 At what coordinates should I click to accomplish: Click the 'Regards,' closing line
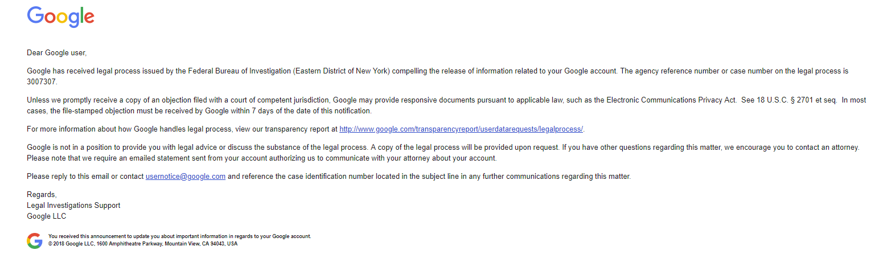pos(42,195)
